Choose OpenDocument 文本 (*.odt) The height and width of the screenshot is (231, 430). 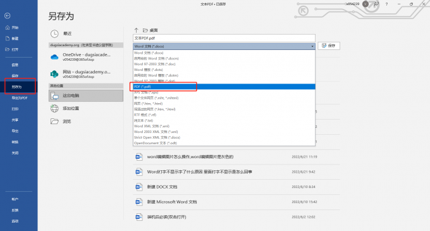tap(224, 143)
